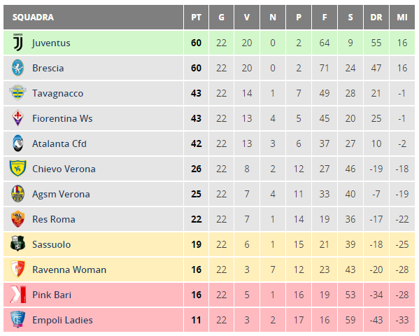This screenshot has width=419, height=336.
Task: Sort table by PT column header
Action: 196,17
